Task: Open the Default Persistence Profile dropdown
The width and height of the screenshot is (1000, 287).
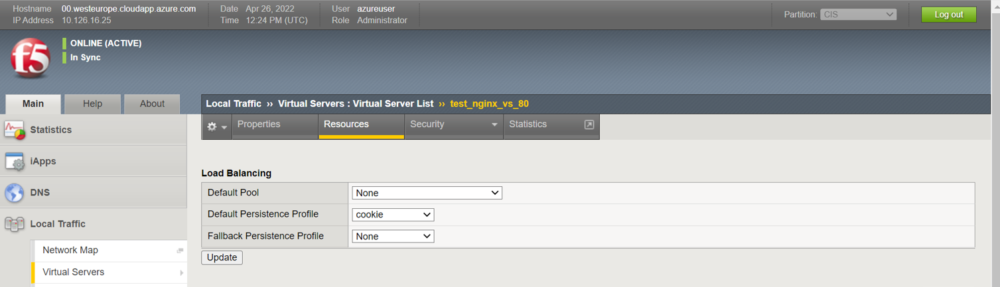Action: click(x=393, y=215)
